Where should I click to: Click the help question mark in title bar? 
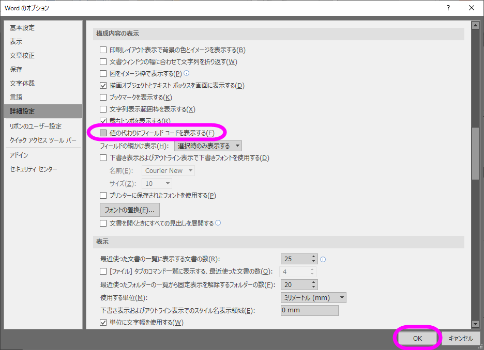(448, 8)
